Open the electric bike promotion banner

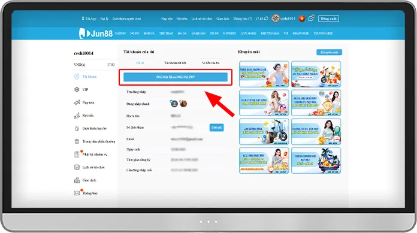point(264,132)
